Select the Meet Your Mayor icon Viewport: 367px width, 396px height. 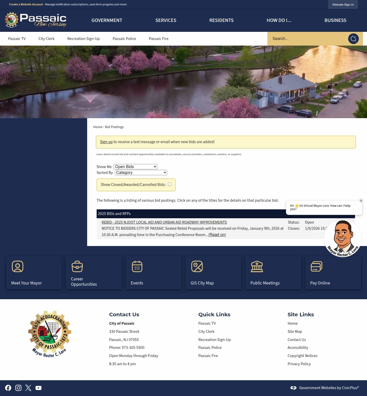(x=17, y=266)
